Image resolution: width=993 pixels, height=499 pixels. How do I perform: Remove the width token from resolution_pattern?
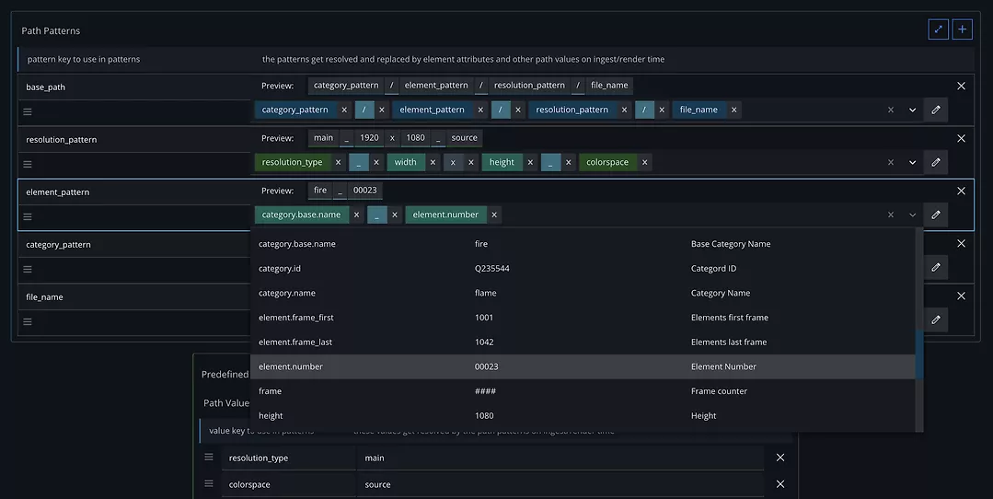pyautogui.click(x=433, y=162)
